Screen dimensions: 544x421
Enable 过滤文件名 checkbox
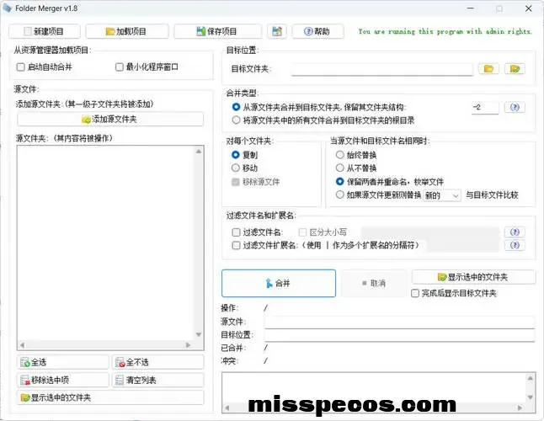(x=236, y=232)
